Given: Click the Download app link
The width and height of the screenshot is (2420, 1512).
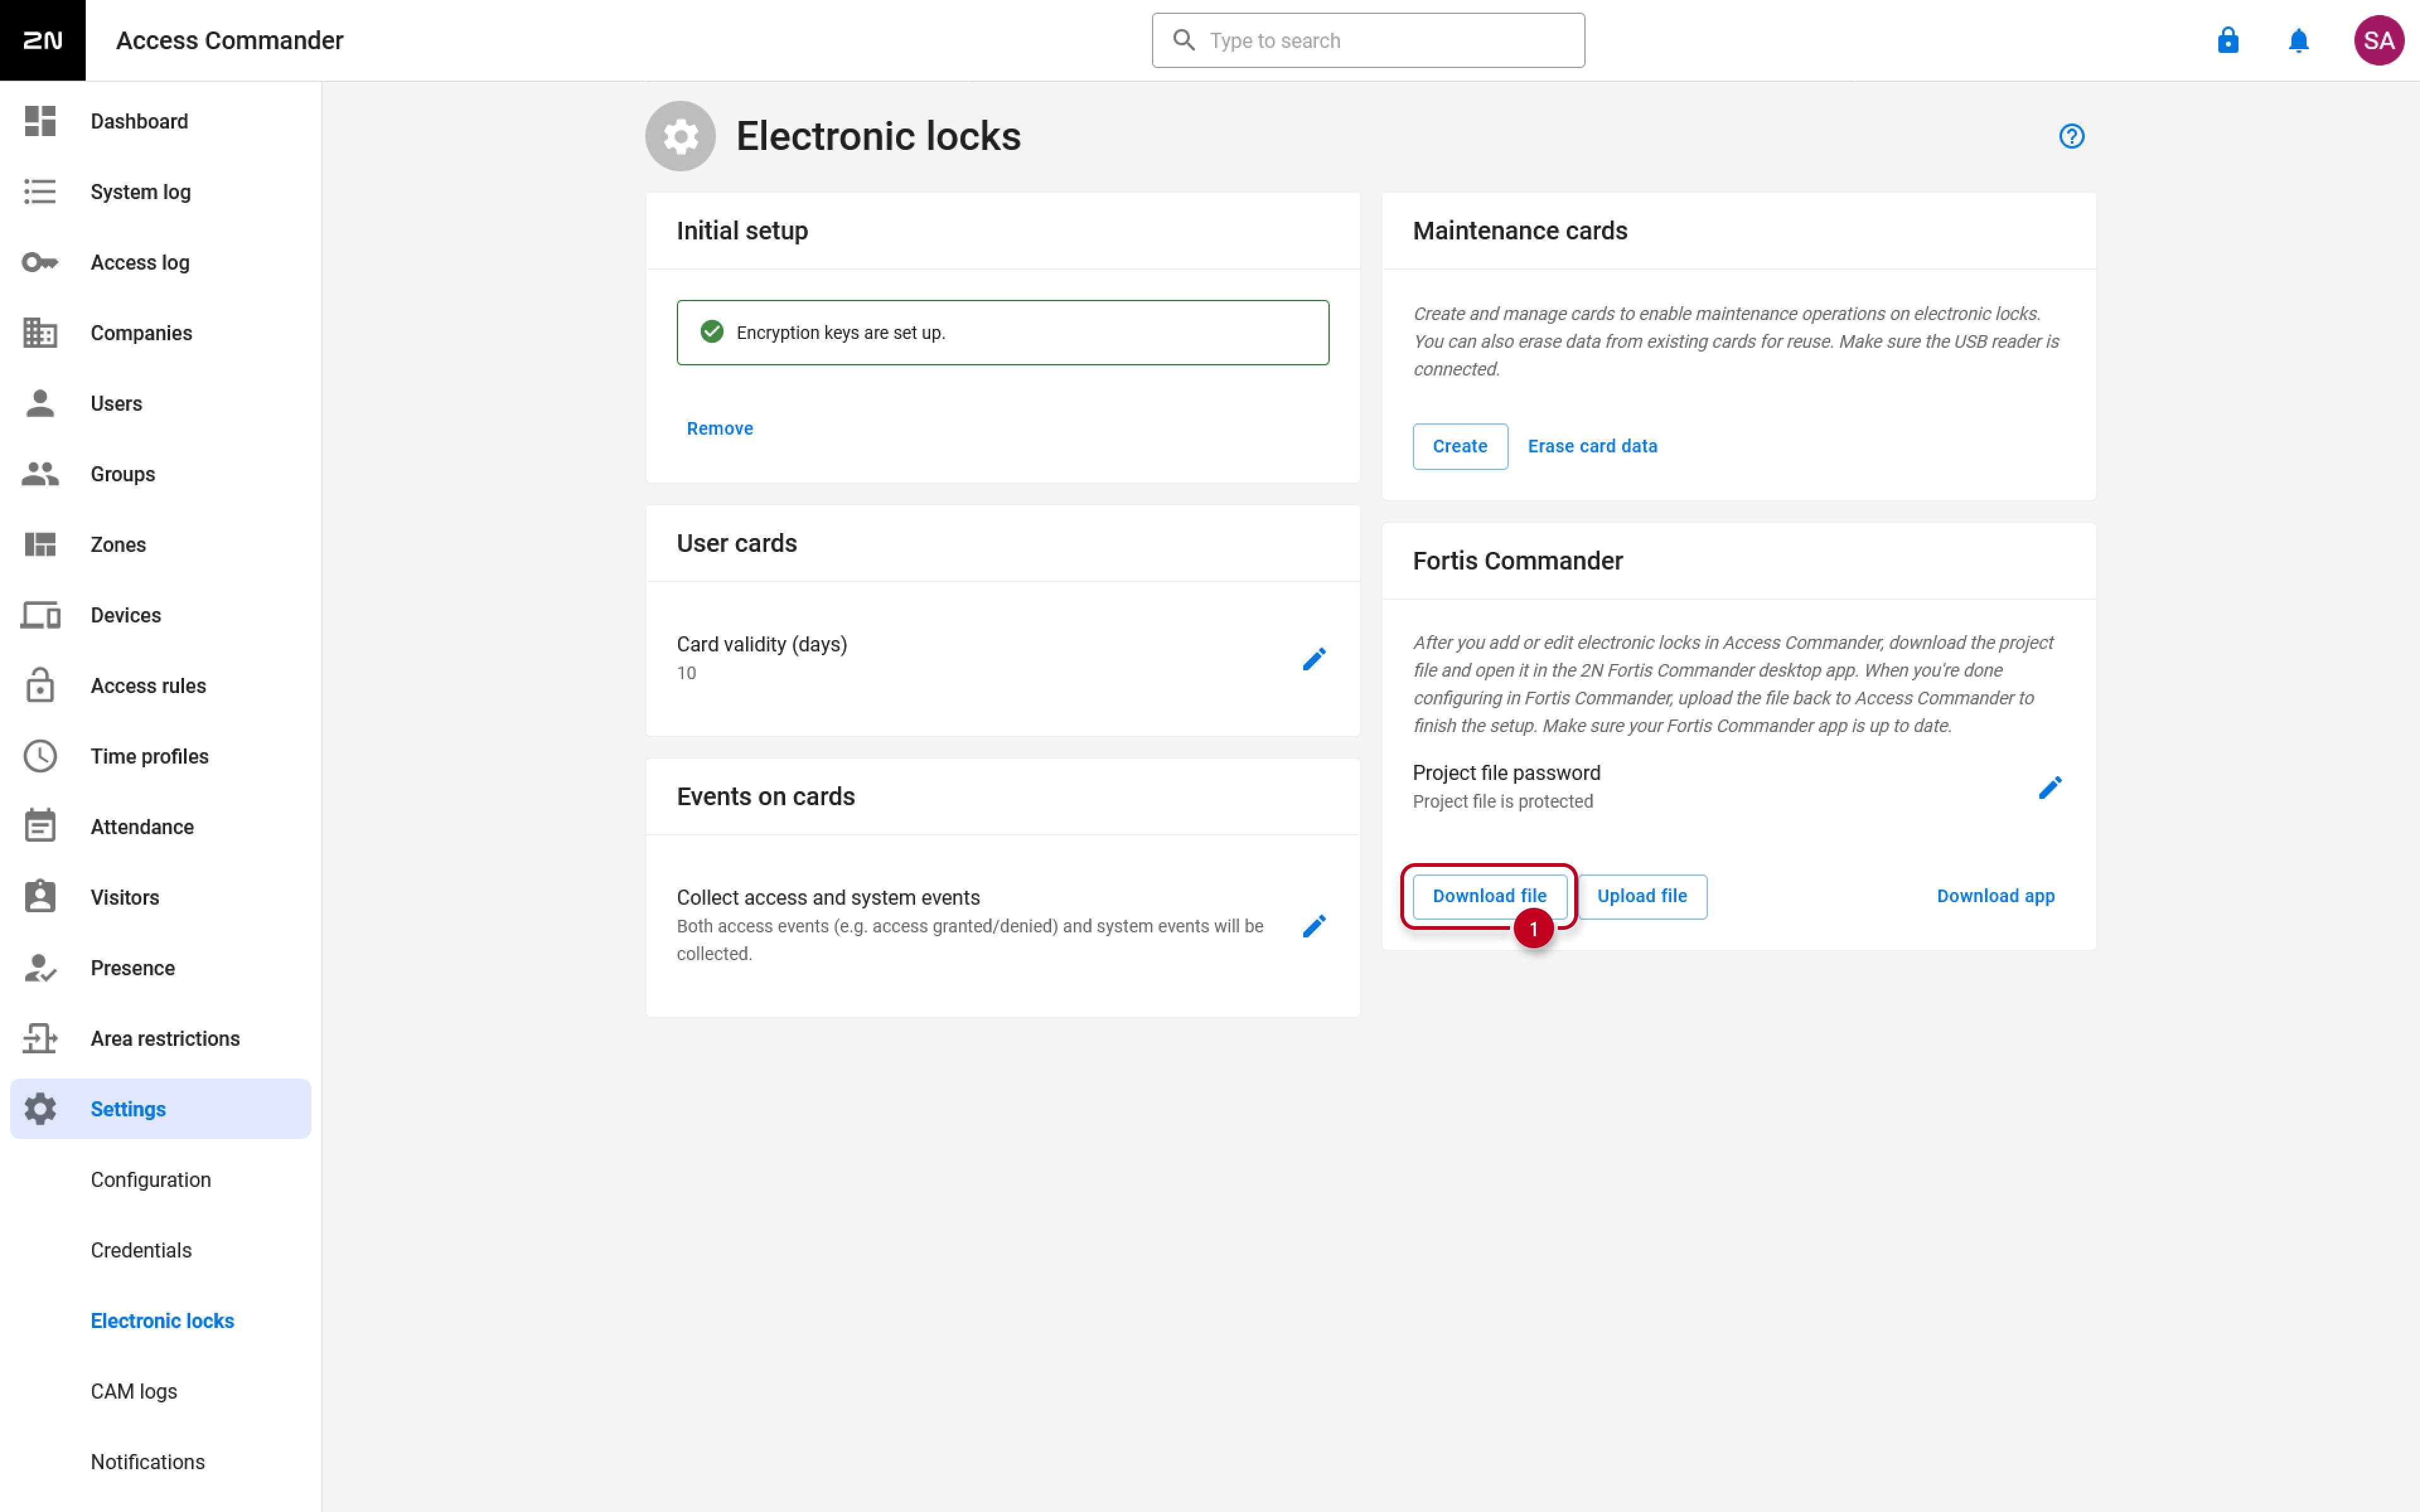Looking at the screenshot, I should click(1995, 896).
